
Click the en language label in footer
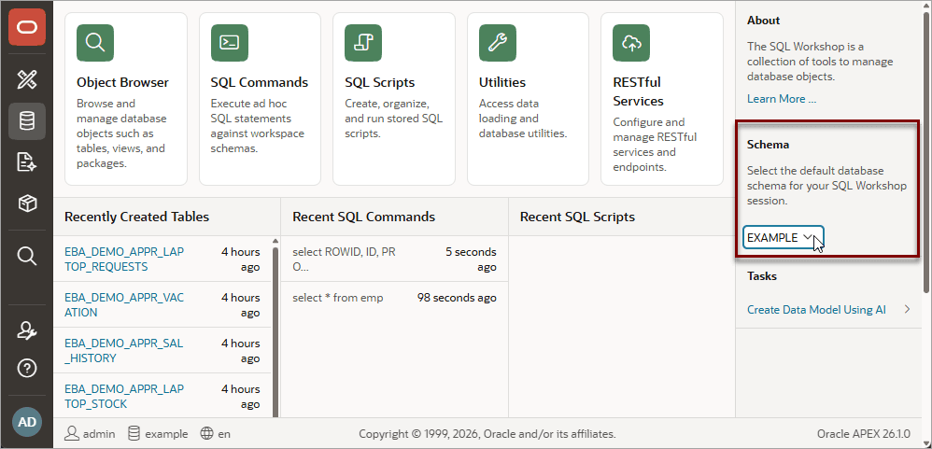(x=224, y=434)
